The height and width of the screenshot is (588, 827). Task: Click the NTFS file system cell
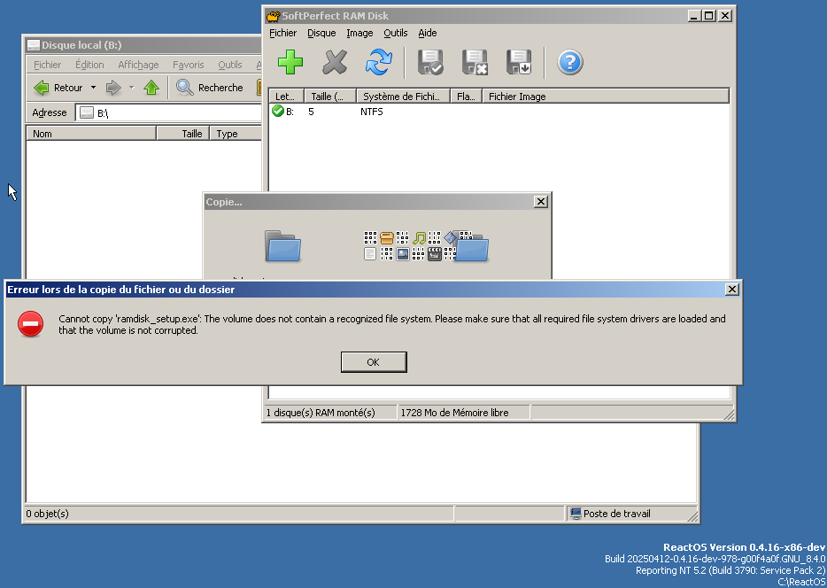tap(372, 112)
